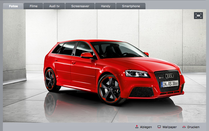Click the Drucken link
209x131 pixels.
click(193, 127)
